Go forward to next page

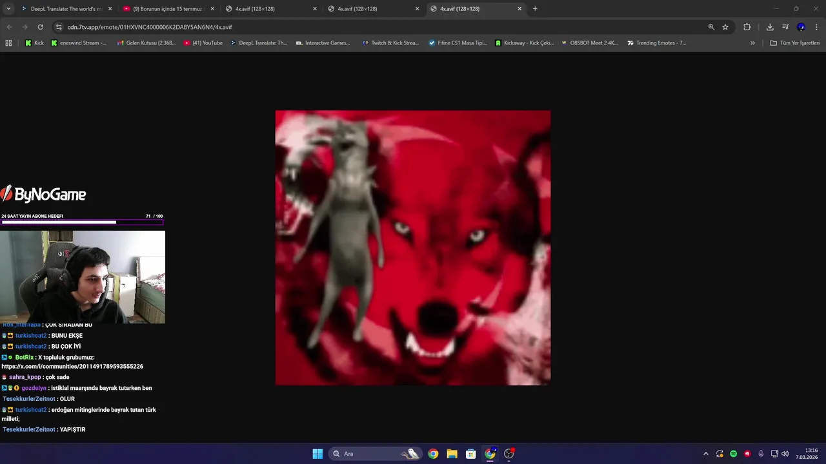click(25, 27)
